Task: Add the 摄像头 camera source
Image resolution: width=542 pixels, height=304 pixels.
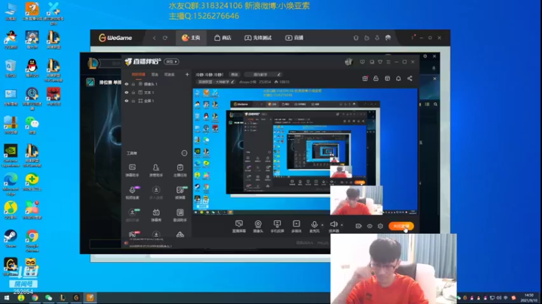Action: pyautogui.click(x=258, y=226)
